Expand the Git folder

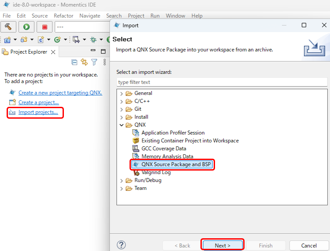point(122,109)
